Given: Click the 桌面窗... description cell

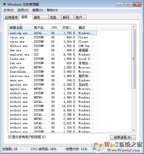Looking at the screenshot, I should (x=85, y=50).
